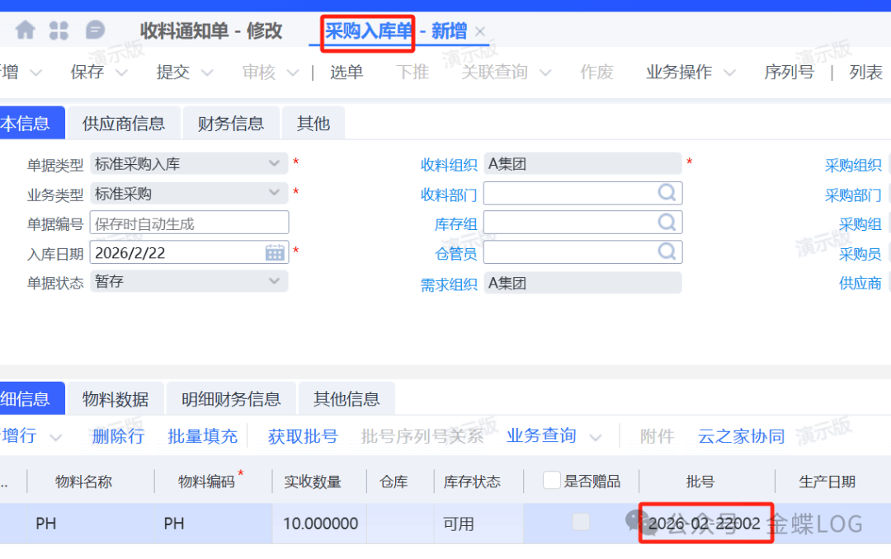Switch to the 供应商信息 tab
The width and height of the screenshot is (891, 559).
point(124,124)
